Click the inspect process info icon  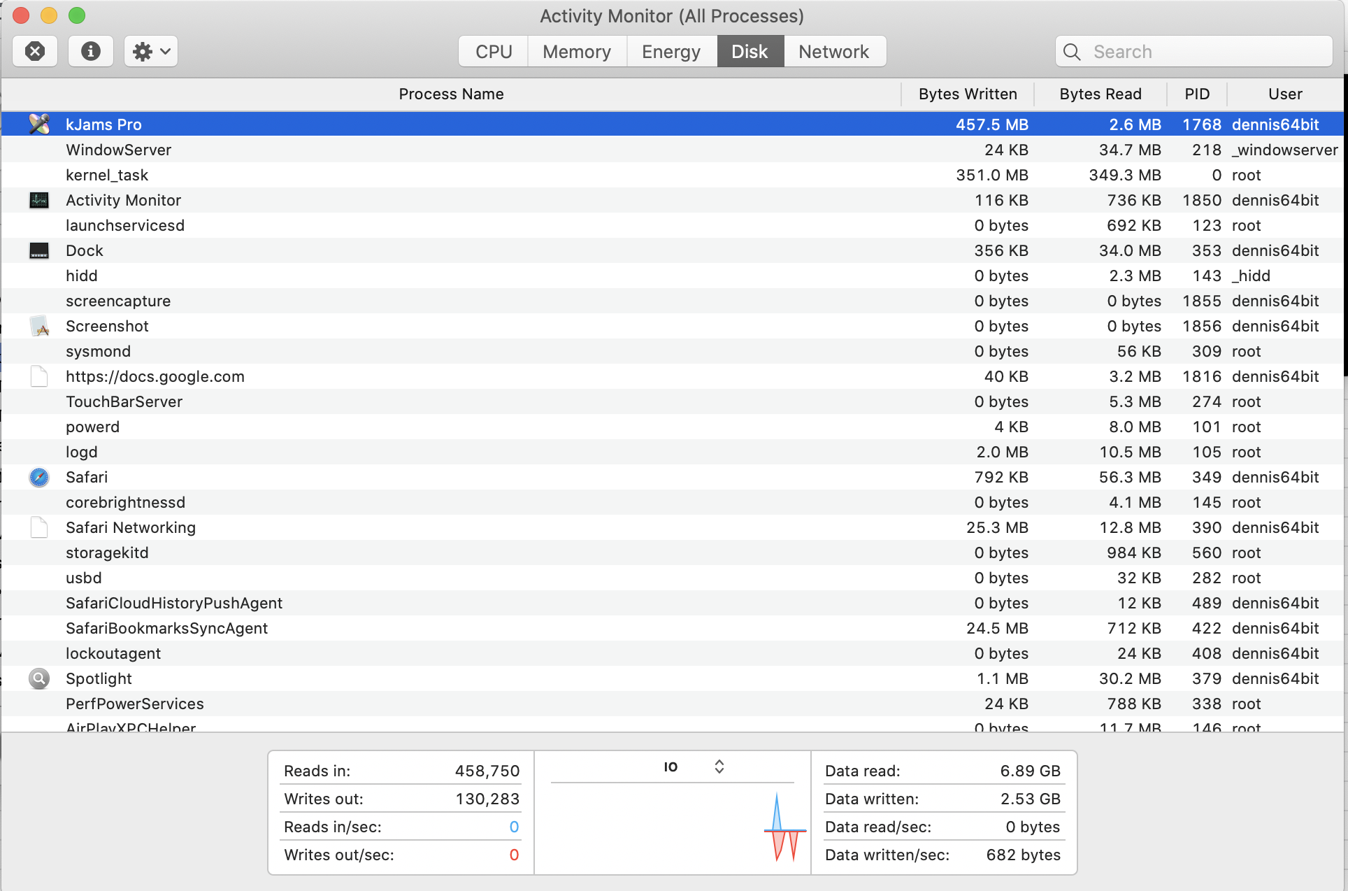pyautogui.click(x=91, y=51)
